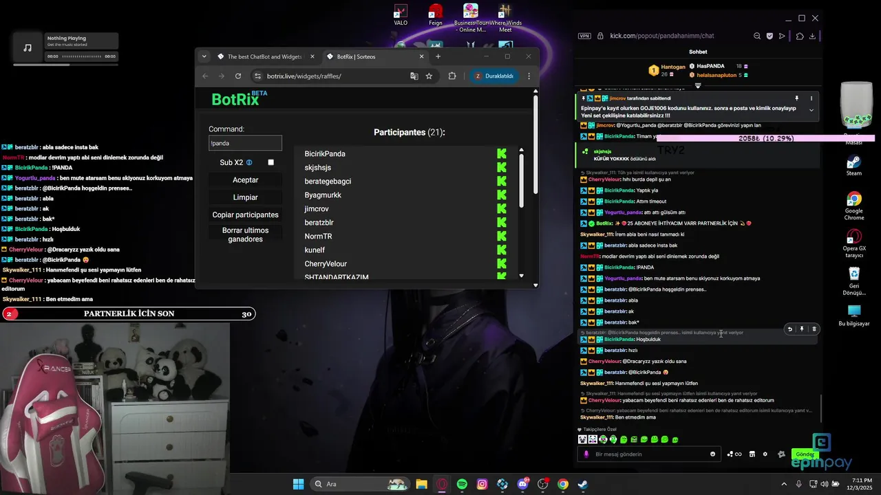The image size is (881, 495).
Task: Click the Limpiar button
Action: (246, 197)
